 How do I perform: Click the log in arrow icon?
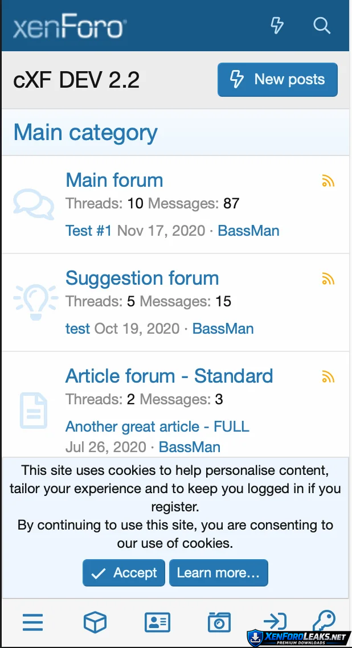[x=275, y=621]
